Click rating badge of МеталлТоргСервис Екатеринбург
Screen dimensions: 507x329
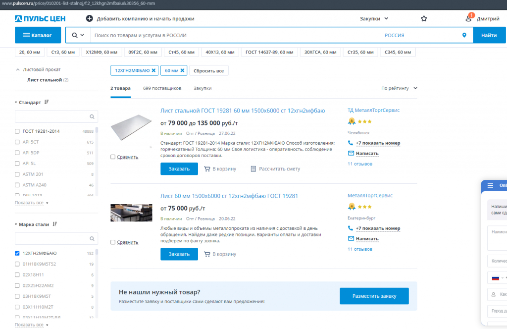pos(352,207)
